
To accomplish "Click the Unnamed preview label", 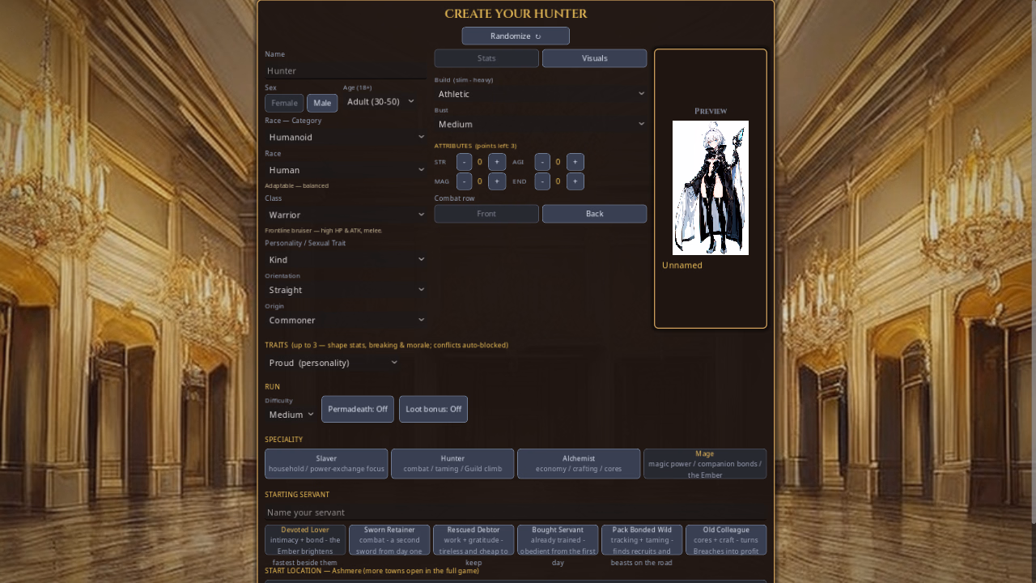I will [x=682, y=266].
